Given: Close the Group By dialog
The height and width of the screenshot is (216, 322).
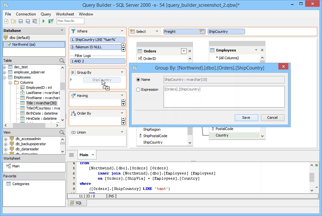Looking at the screenshot, I should pyautogui.click(x=283, y=67).
